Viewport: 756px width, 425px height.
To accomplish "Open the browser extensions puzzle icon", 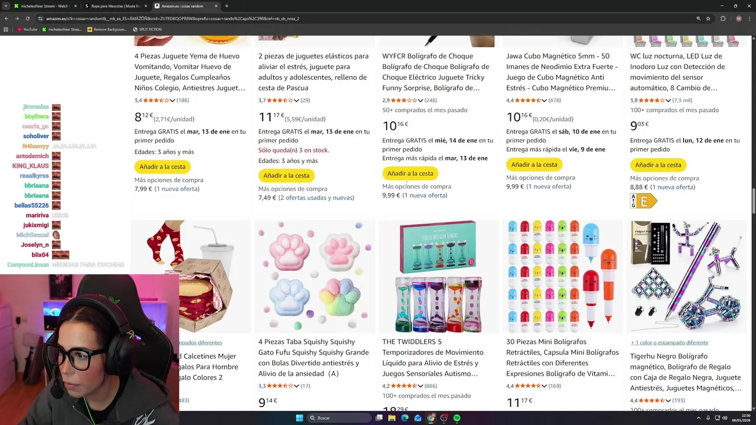I will pos(723,18).
